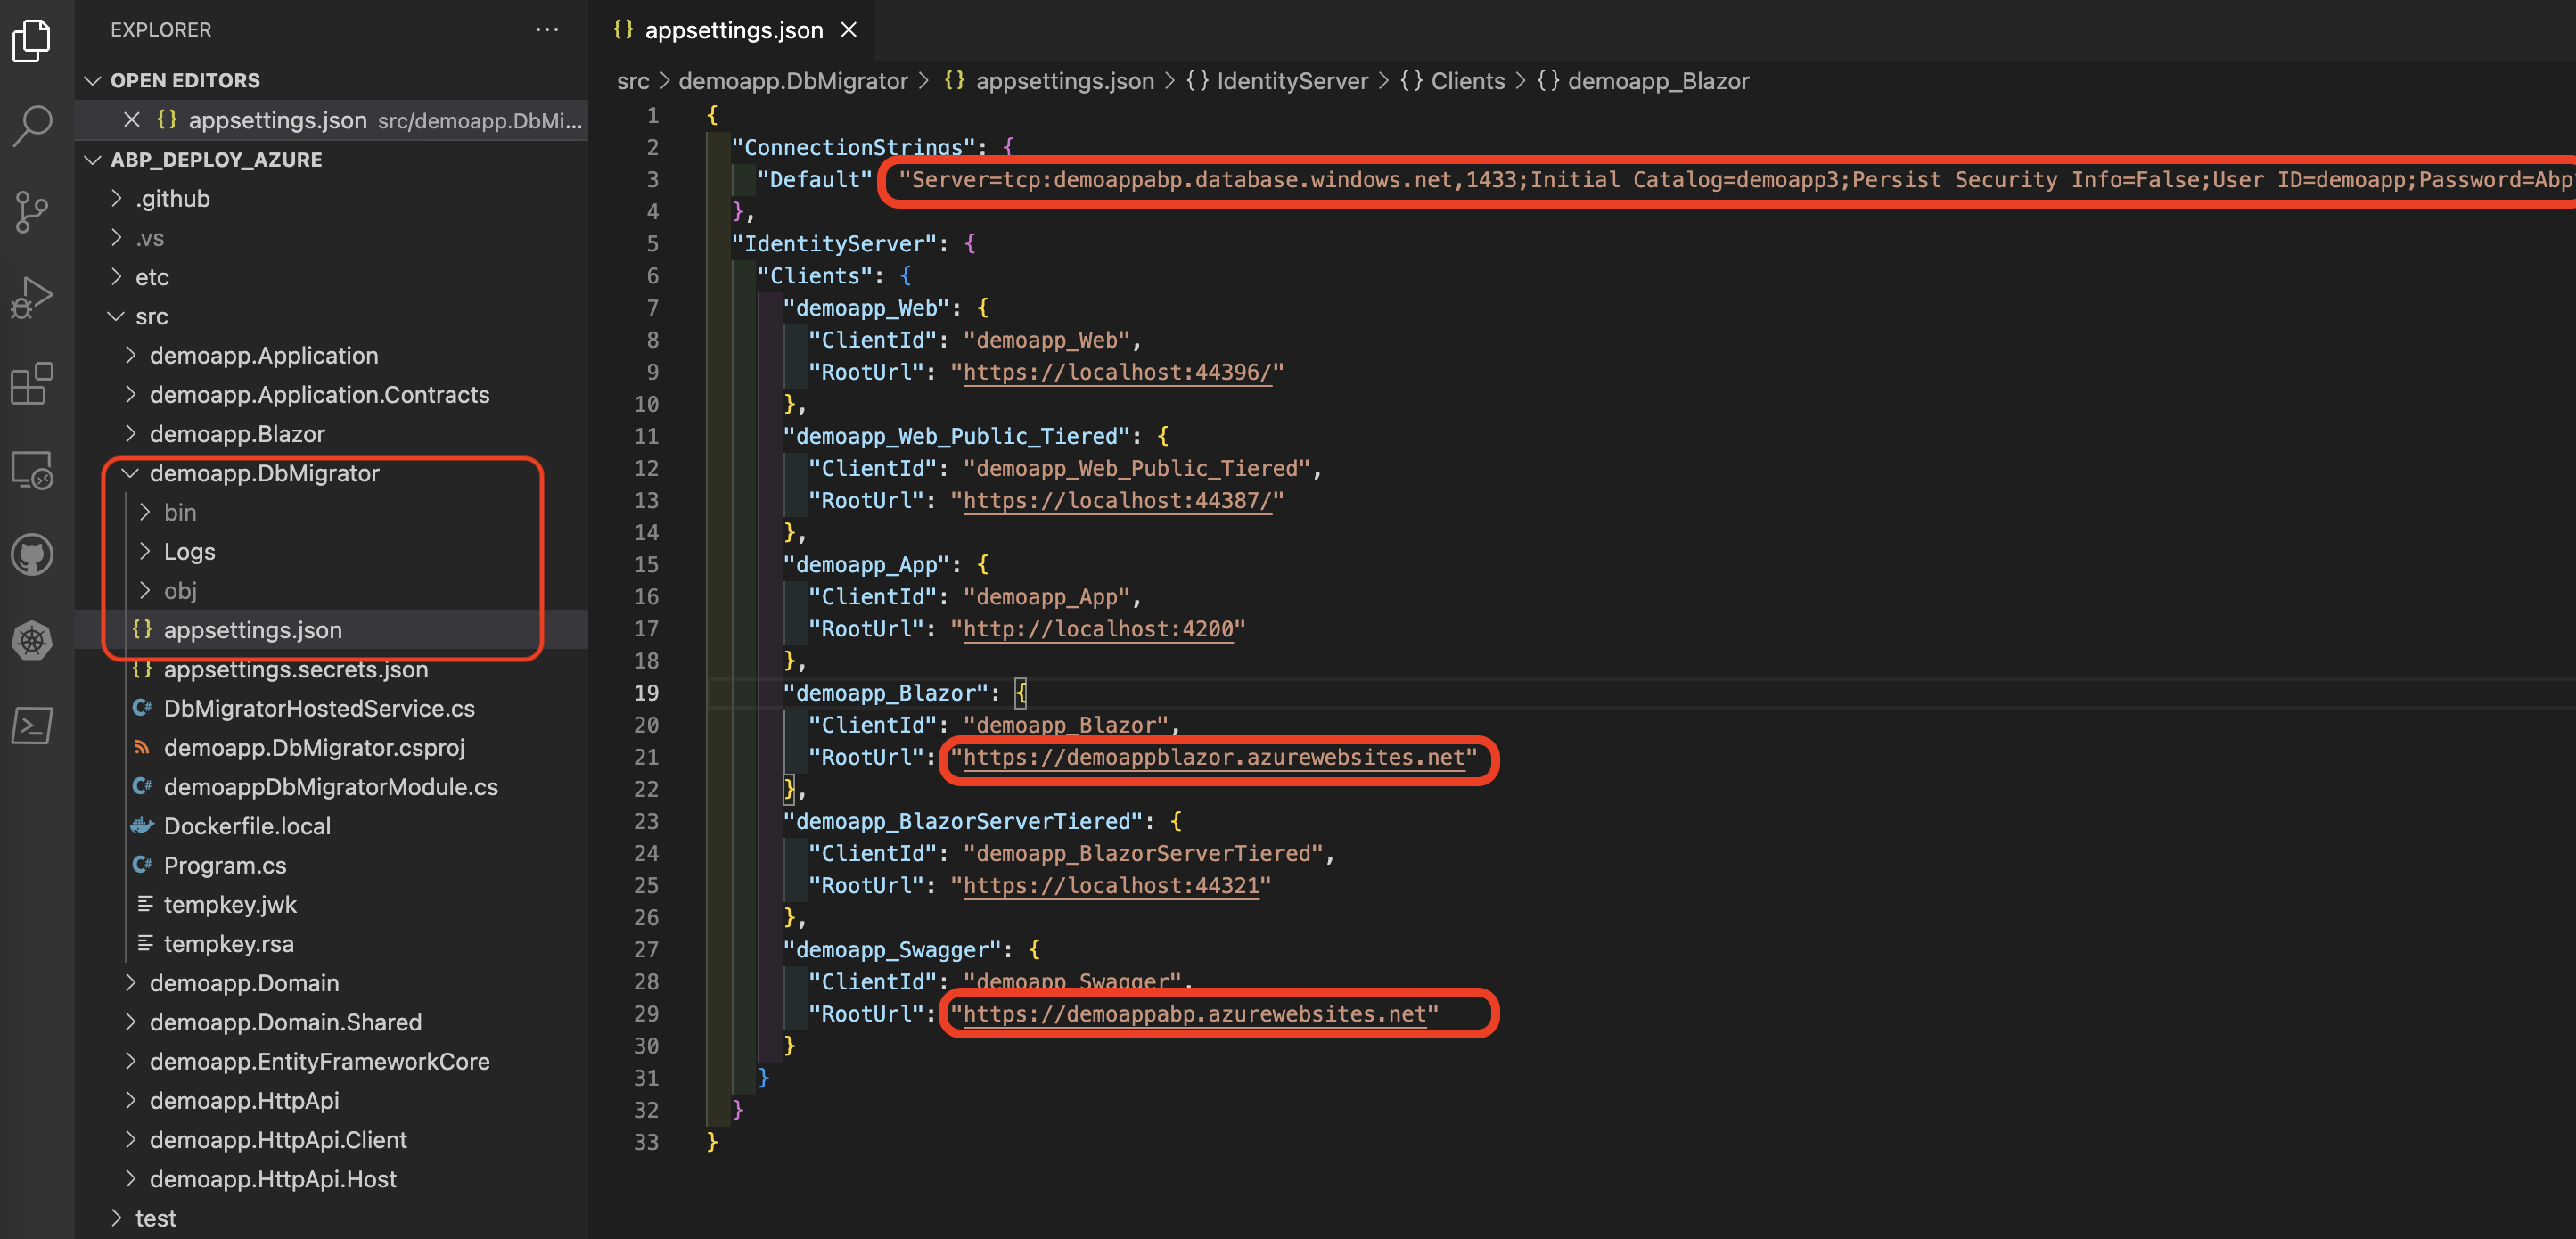
Task: Open the terminal panel icon in activity bar
Action: click(x=33, y=726)
